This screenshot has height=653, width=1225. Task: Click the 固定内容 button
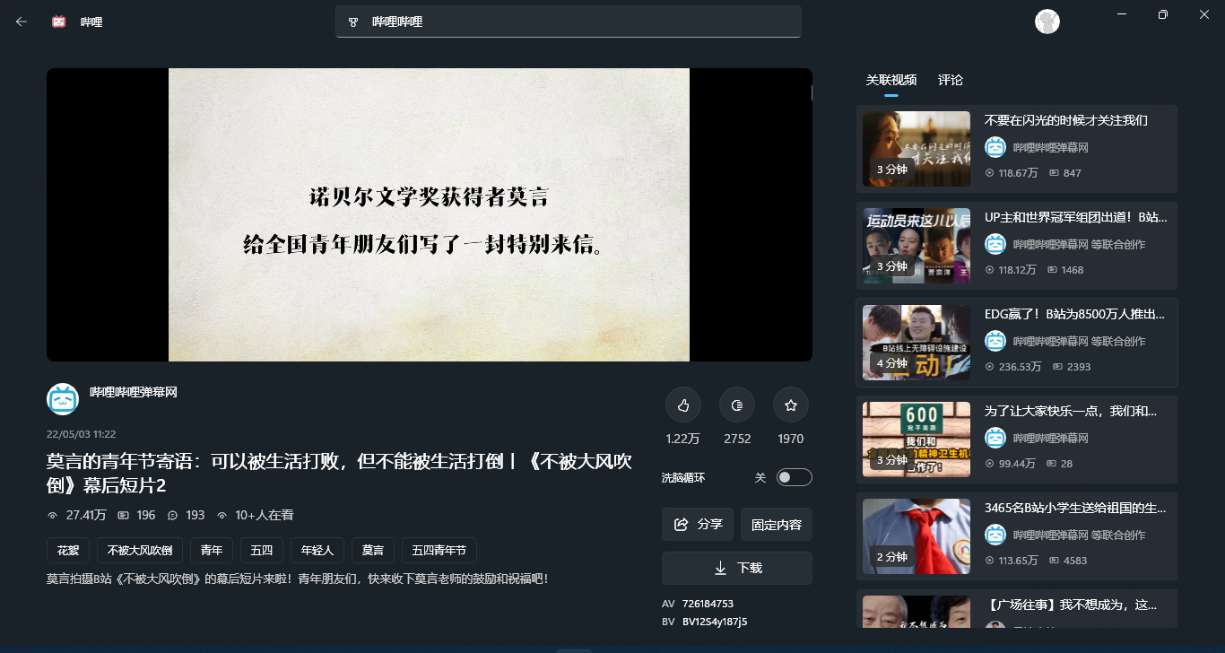(777, 524)
